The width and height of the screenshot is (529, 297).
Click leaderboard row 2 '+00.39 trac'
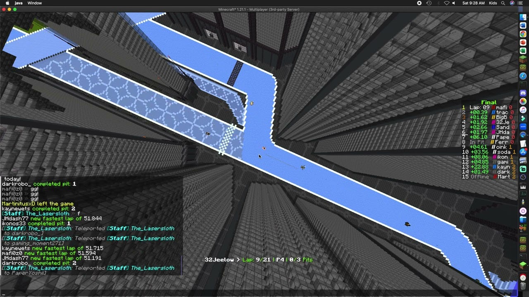[x=488, y=112]
